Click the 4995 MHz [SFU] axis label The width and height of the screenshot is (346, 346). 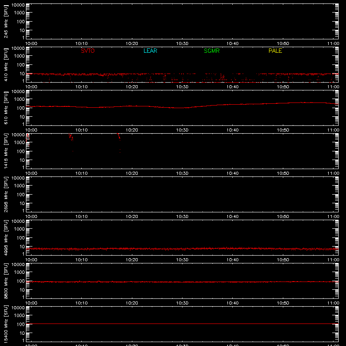coord(6,237)
